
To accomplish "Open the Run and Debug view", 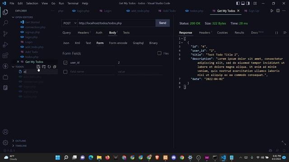I will pos(5,45).
